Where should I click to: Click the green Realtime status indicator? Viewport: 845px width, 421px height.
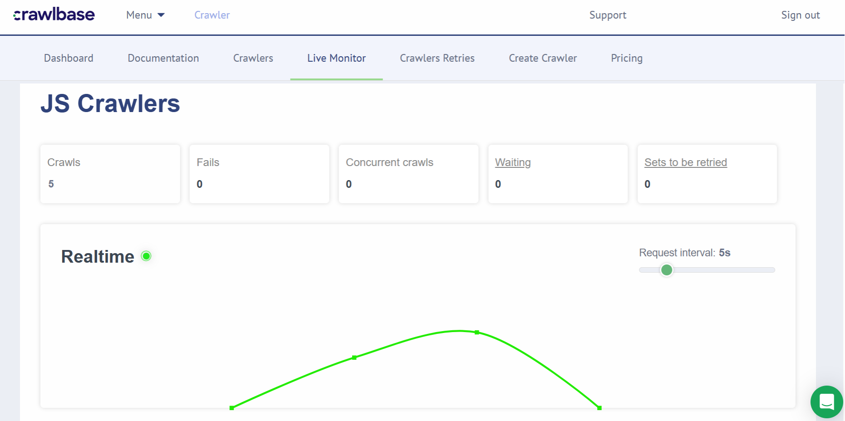click(x=146, y=256)
